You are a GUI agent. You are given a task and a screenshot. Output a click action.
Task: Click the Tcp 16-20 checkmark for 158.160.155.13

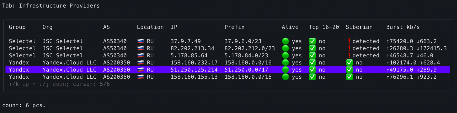point(312,77)
